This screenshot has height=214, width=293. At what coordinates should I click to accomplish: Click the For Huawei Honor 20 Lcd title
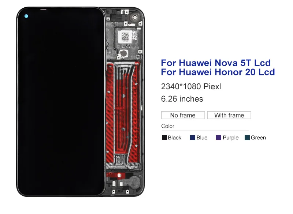[x=218, y=72]
